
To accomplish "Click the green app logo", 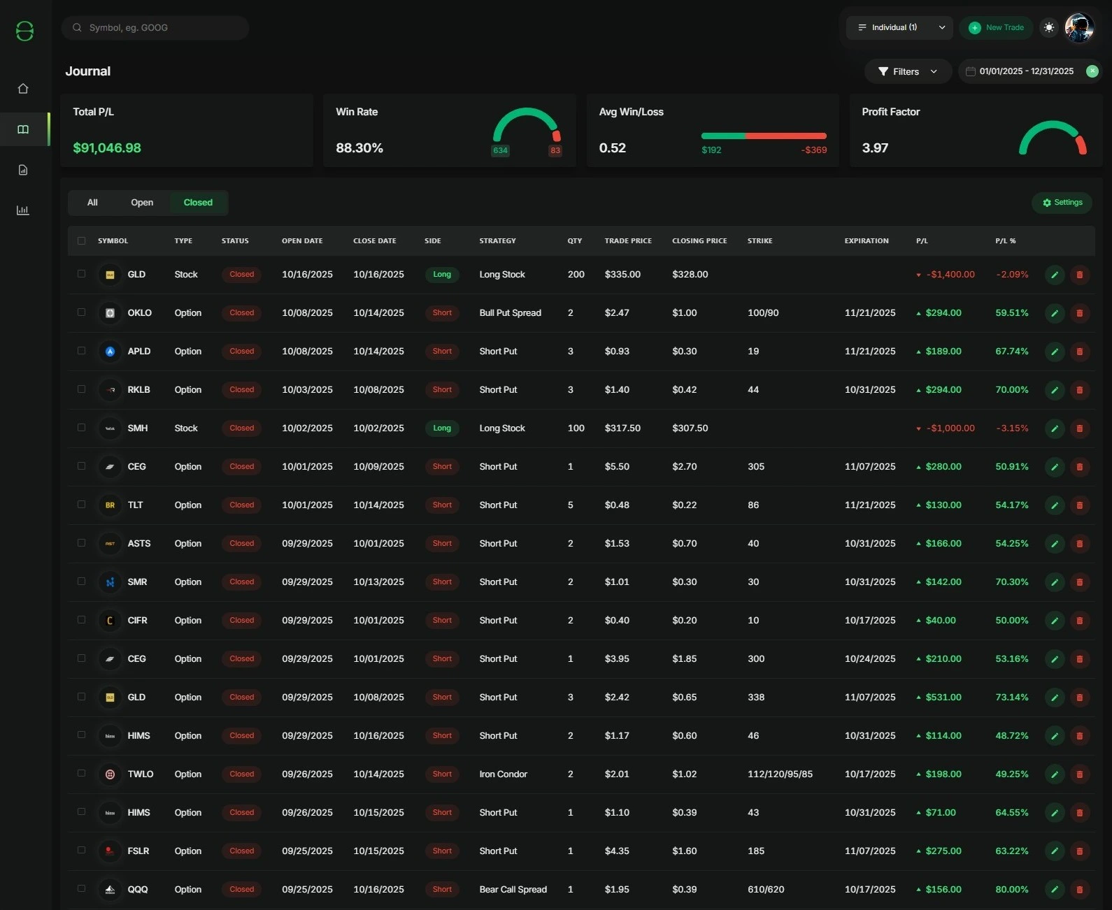I will click(x=24, y=31).
